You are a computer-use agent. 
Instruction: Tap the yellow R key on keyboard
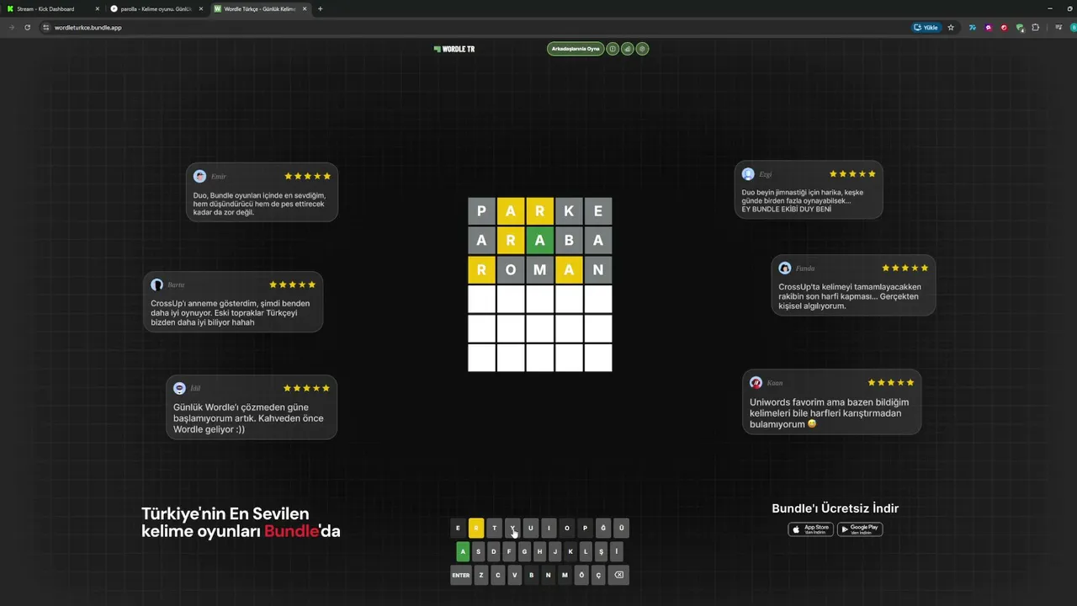coord(476,529)
